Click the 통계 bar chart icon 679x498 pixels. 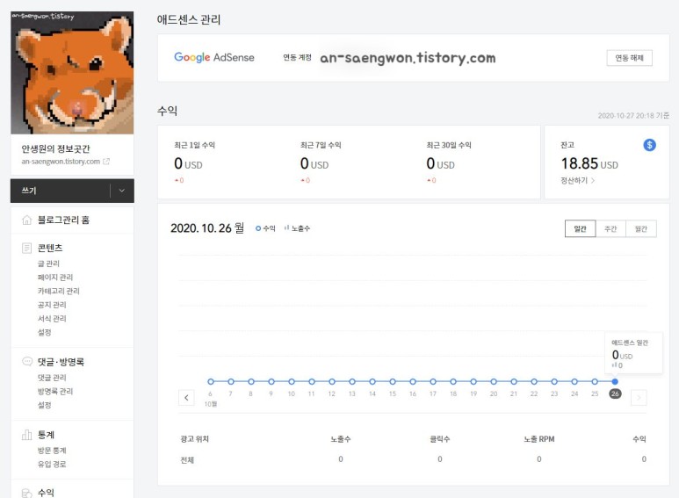[x=27, y=435]
